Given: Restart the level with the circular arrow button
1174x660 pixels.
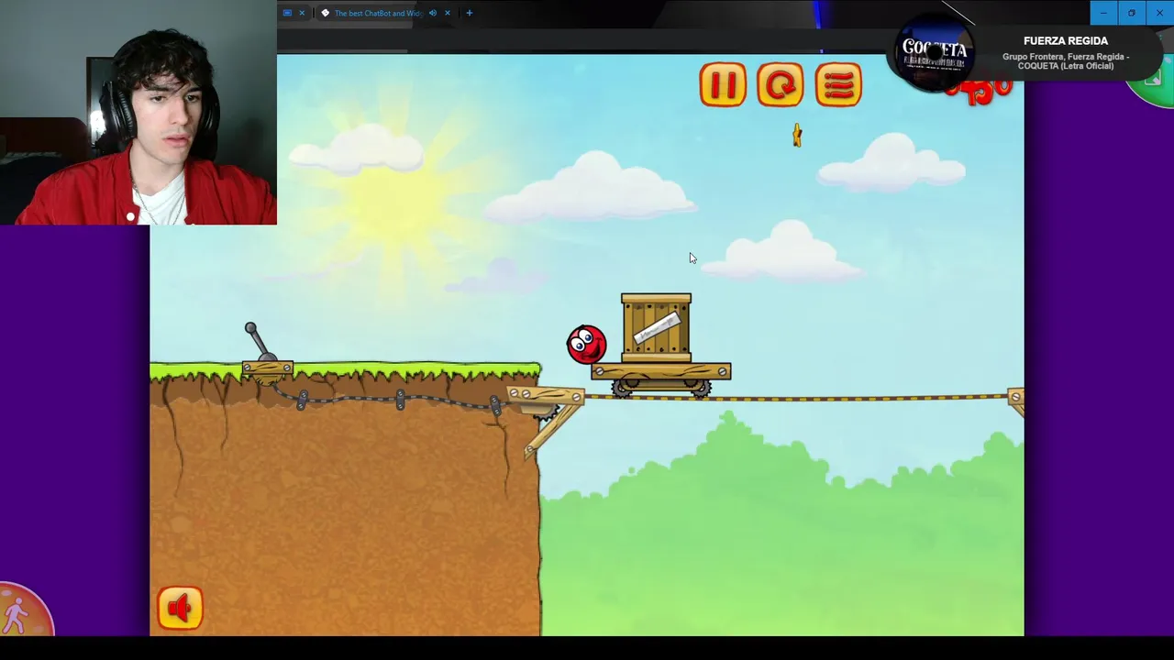Looking at the screenshot, I should (781, 85).
